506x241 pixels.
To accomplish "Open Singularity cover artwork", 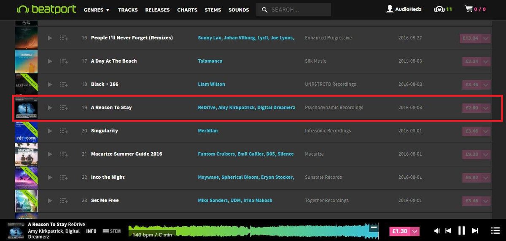I will point(26,131).
